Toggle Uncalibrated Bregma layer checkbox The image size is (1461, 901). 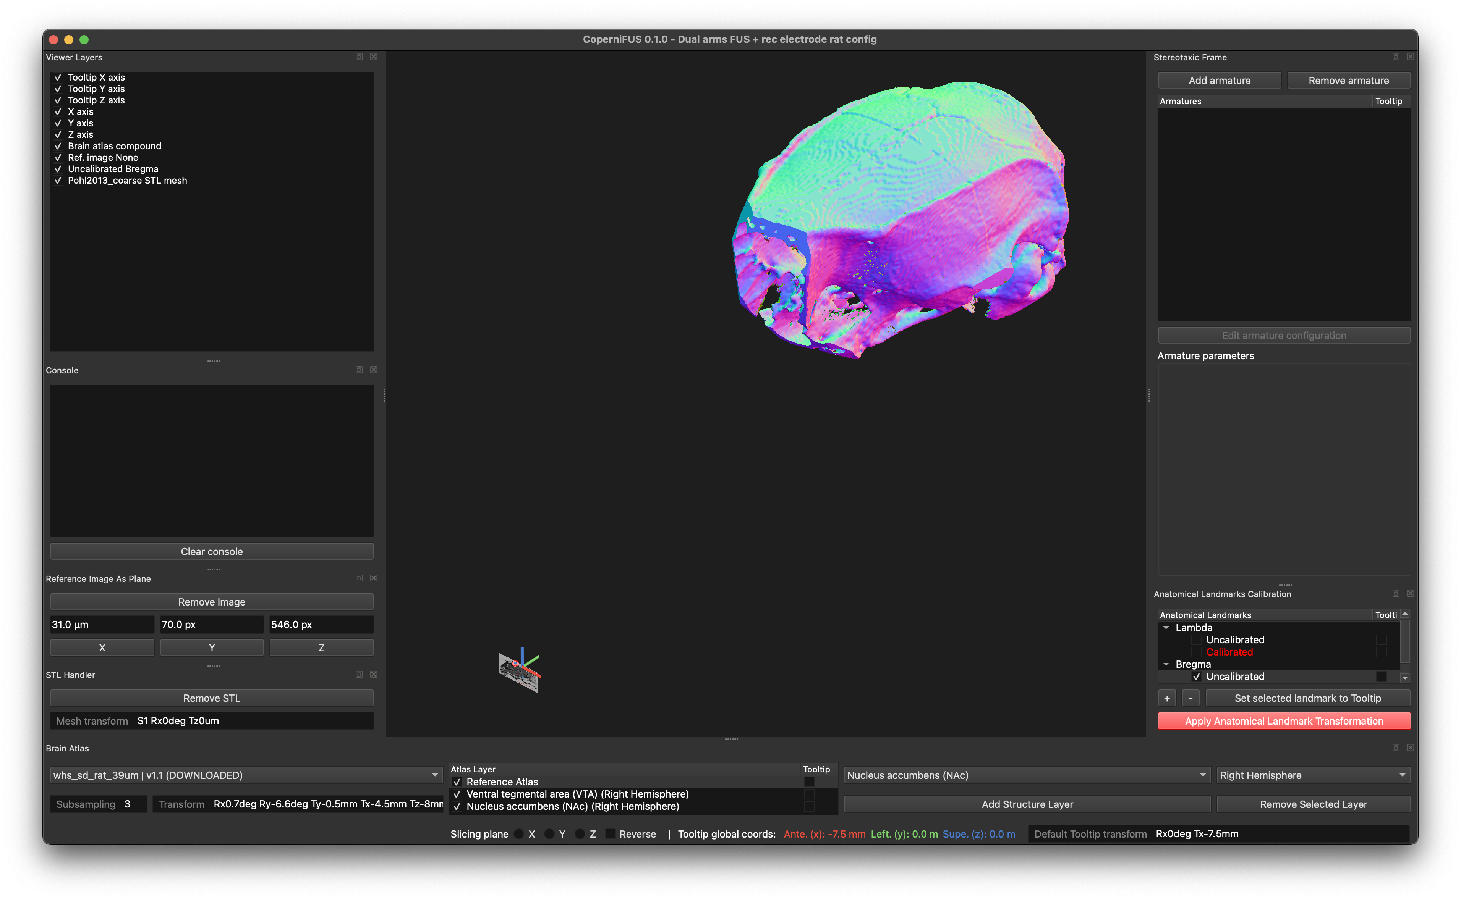tap(58, 169)
